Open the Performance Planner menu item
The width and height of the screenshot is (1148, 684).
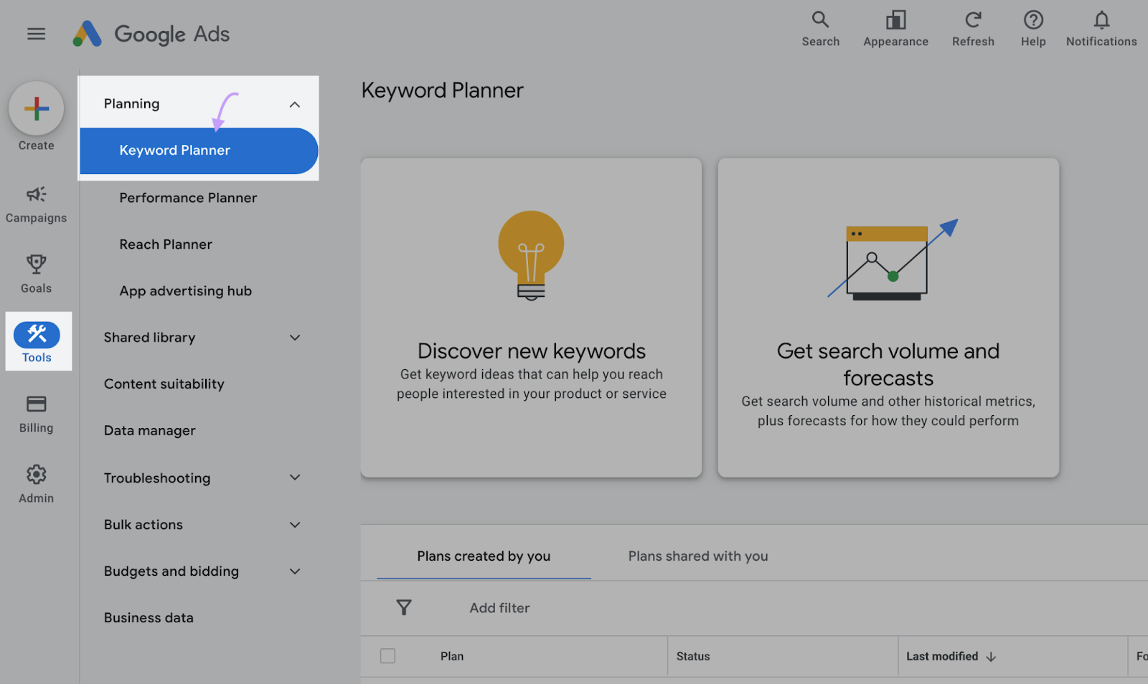[188, 198]
